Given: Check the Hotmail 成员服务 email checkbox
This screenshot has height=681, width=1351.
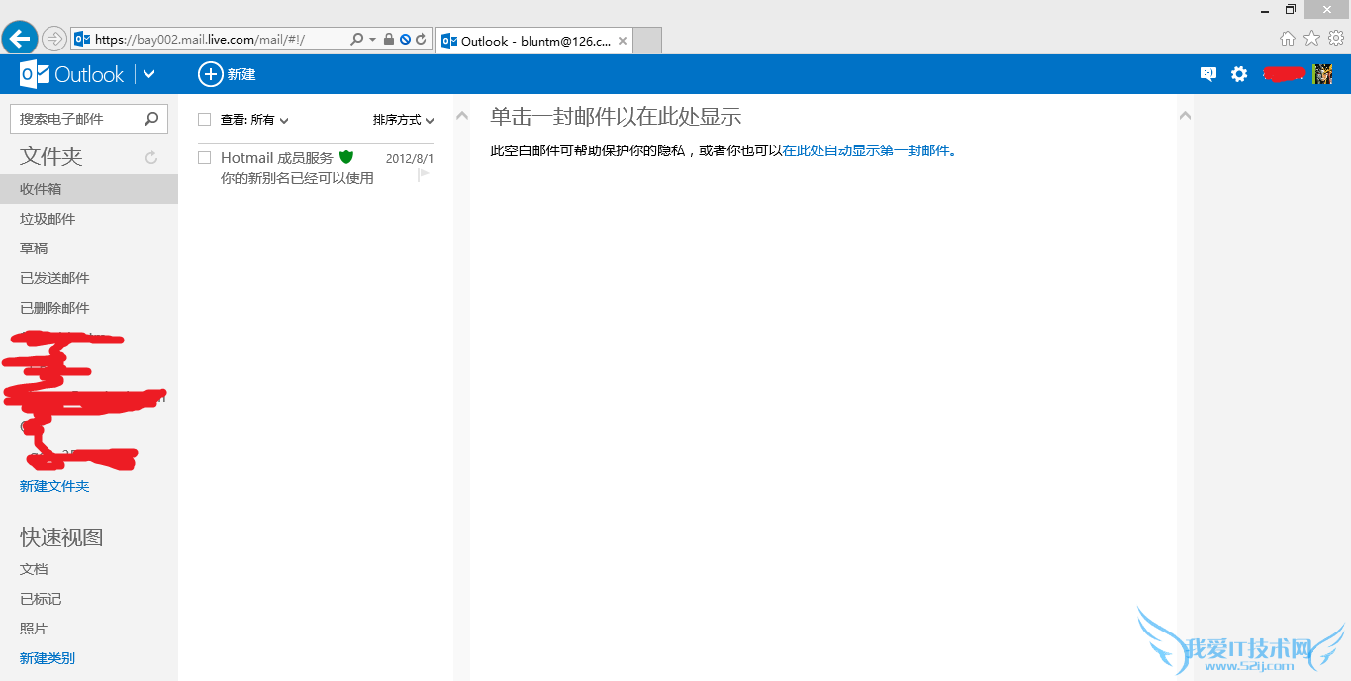Looking at the screenshot, I should [205, 158].
